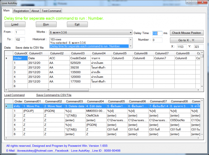Select the Credit/Debit cell 525029
Screen dimensions: 209x155
tap(80, 63)
